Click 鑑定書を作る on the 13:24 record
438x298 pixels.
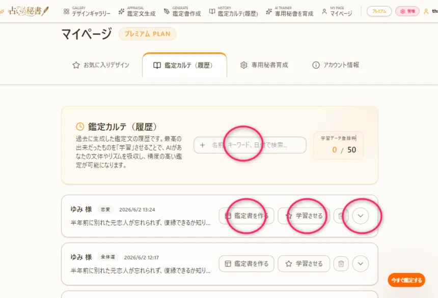tap(247, 216)
